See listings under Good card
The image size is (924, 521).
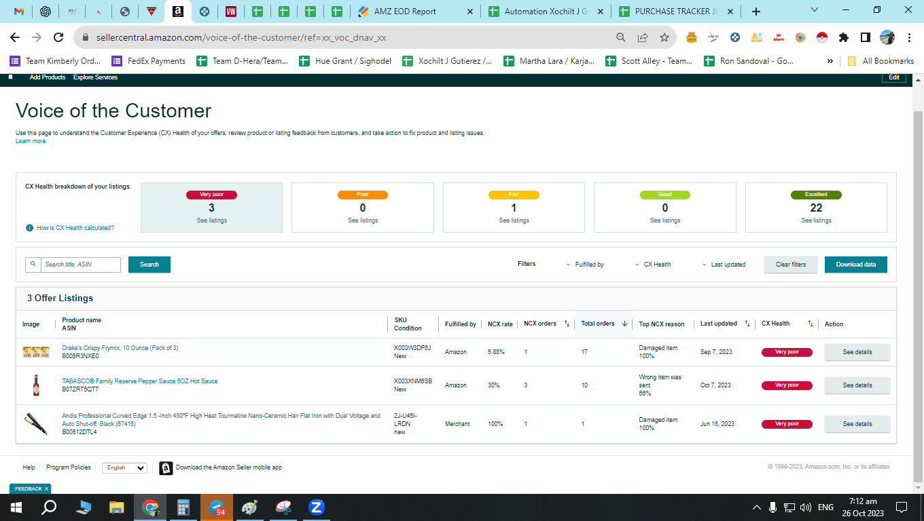pyautogui.click(x=664, y=220)
